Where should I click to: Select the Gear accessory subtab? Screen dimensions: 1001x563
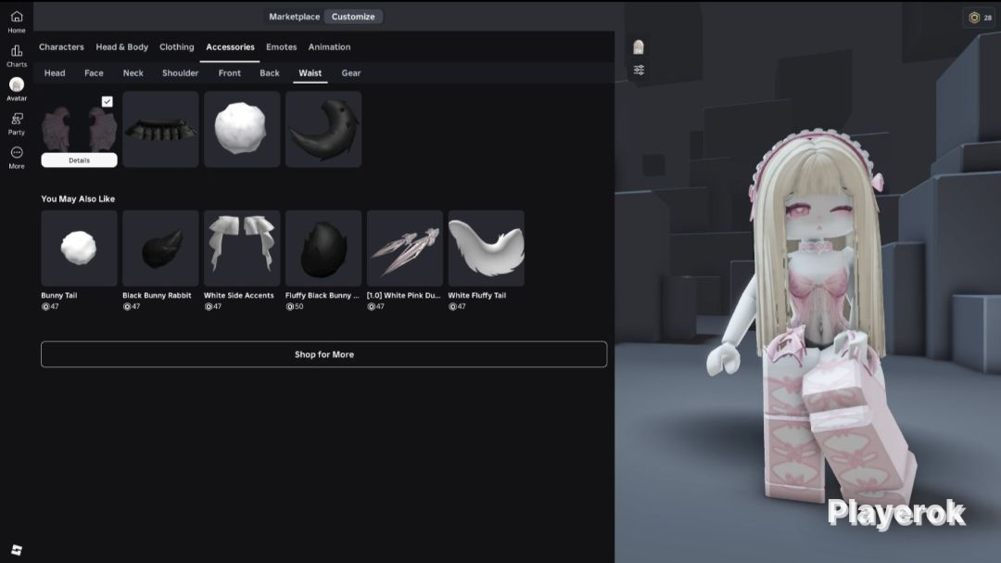(x=351, y=73)
